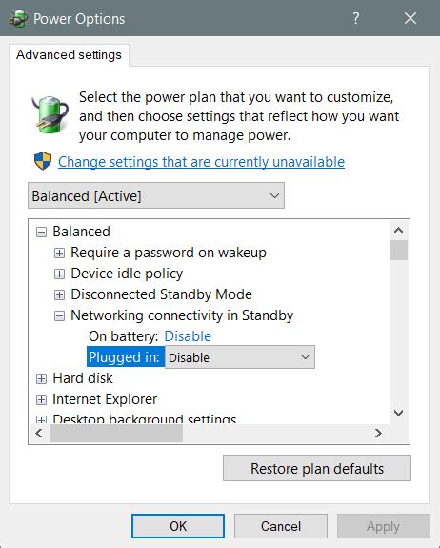Open the Balanced [Active] power plan dropdown
This screenshot has height=548, width=440.
(156, 195)
